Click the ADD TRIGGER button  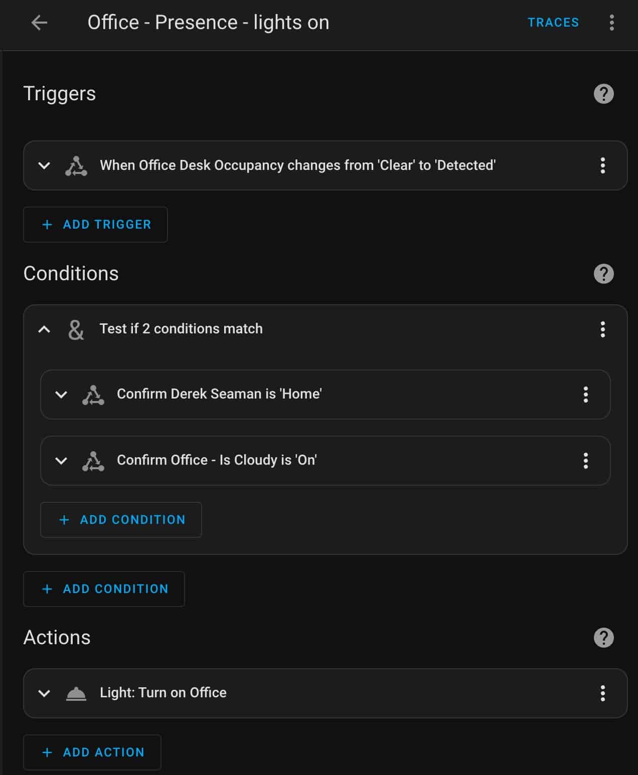coord(95,225)
